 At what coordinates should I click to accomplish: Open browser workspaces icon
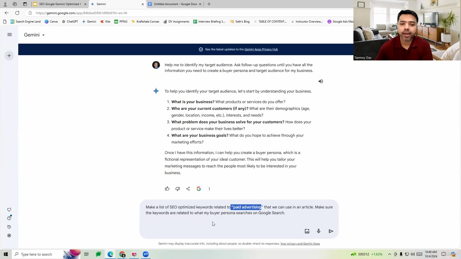15,4
